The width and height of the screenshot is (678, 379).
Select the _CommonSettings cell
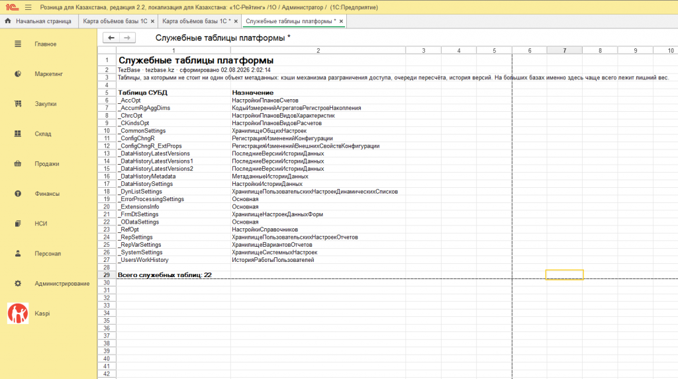pos(173,130)
